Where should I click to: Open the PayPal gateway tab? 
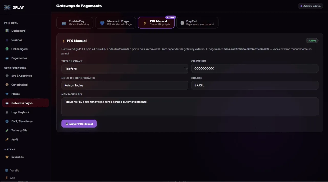click(197, 23)
